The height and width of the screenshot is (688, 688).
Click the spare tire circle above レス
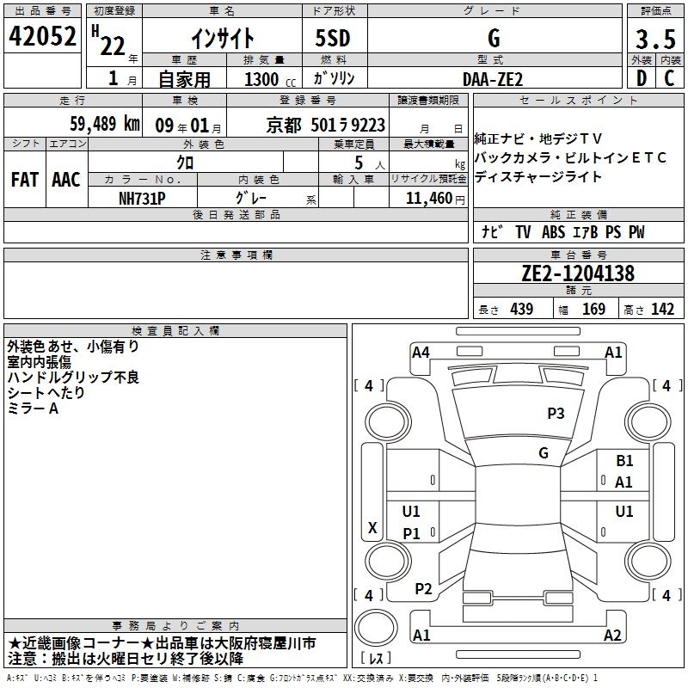coord(376,629)
